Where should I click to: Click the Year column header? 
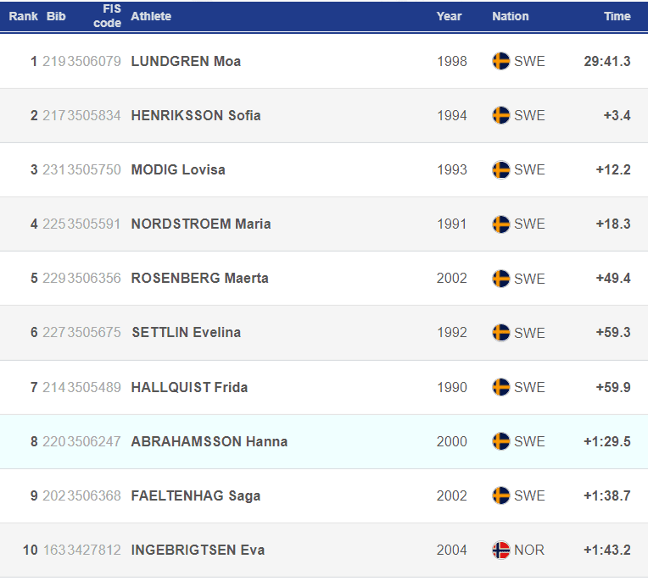pos(449,16)
